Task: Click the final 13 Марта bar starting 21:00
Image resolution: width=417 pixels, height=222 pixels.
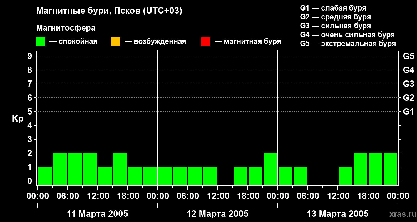Action: 390,169
